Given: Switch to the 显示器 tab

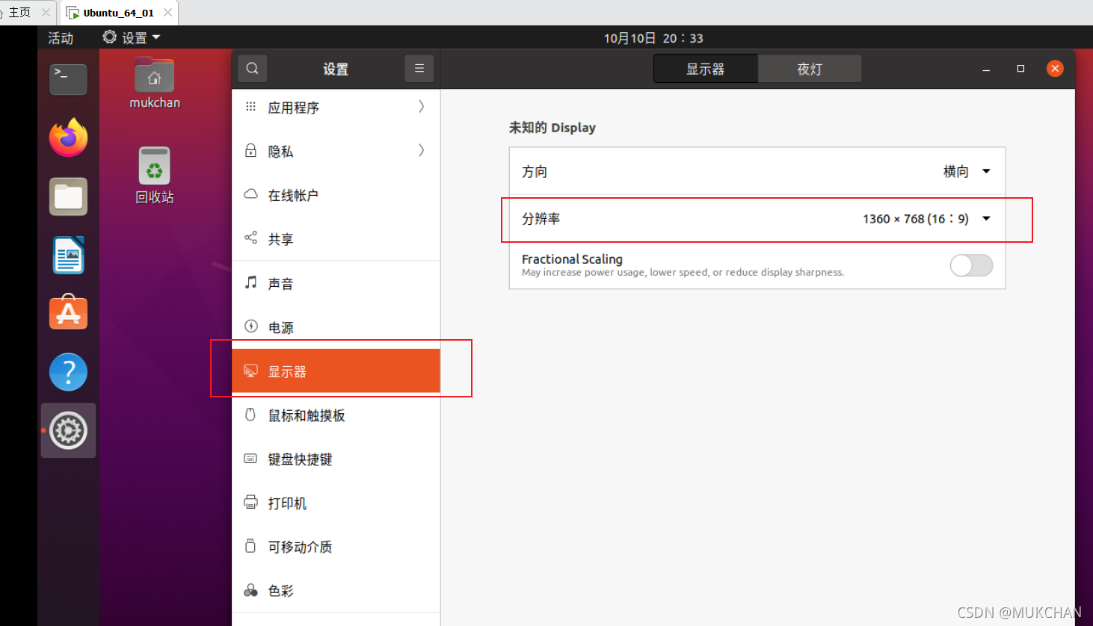Looking at the screenshot, I should [705, 69].
